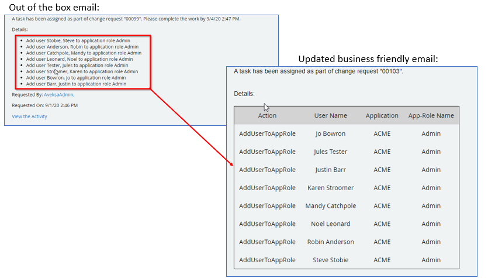Image resolution: width=488 pixels, height=278 pixels.
Task: Select the Noel Leonard table cell
Action: point(330,224)
